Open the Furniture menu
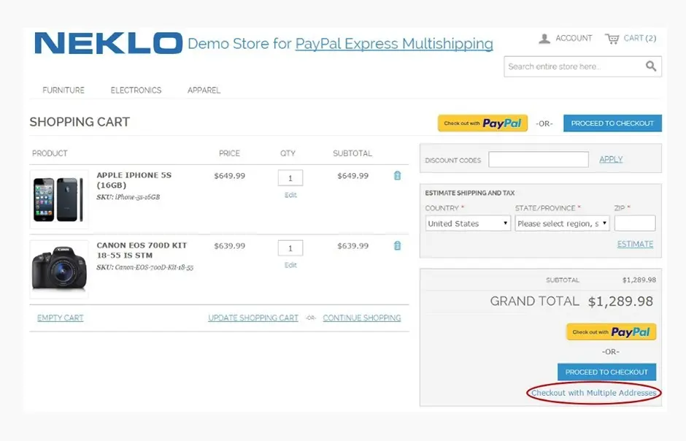 pos(63,90)
